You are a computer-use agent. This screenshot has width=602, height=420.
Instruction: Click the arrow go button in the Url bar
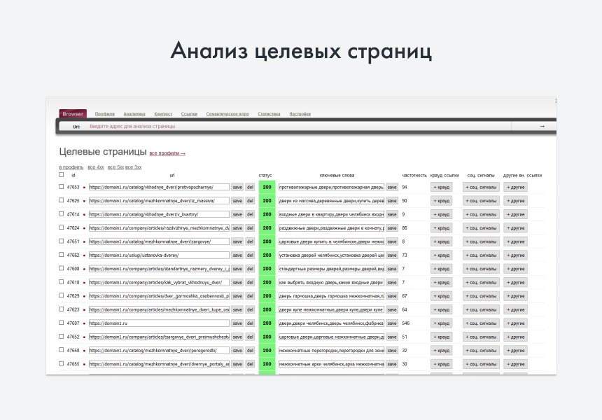tap(542, 126)
